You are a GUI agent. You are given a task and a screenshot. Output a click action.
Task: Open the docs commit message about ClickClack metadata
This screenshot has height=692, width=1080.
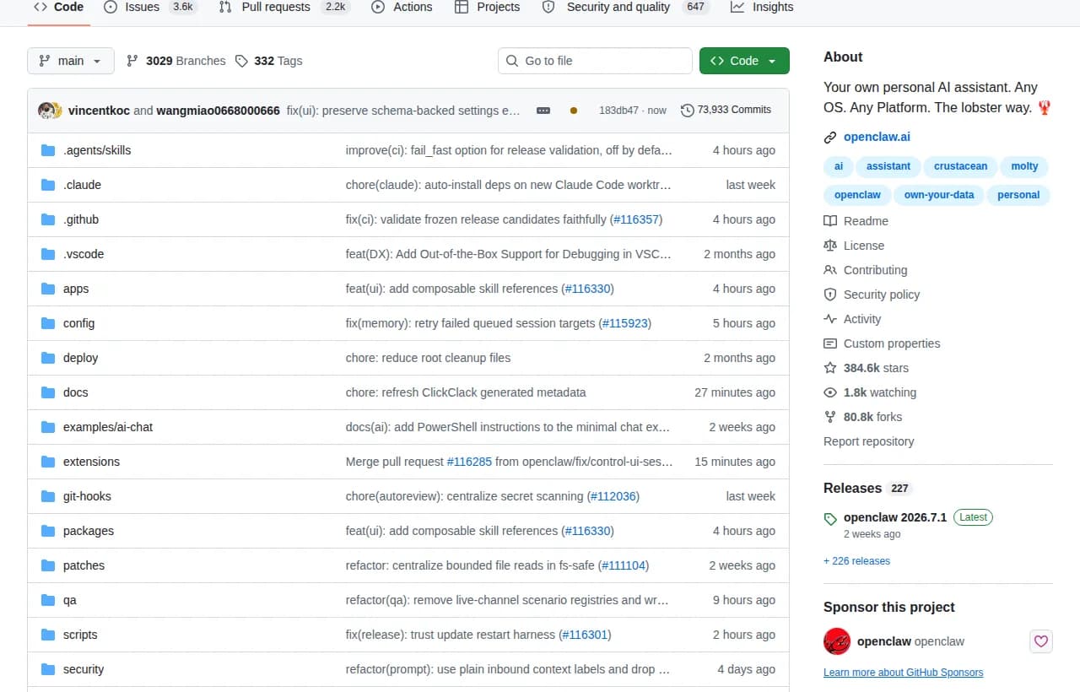[466, 392]
